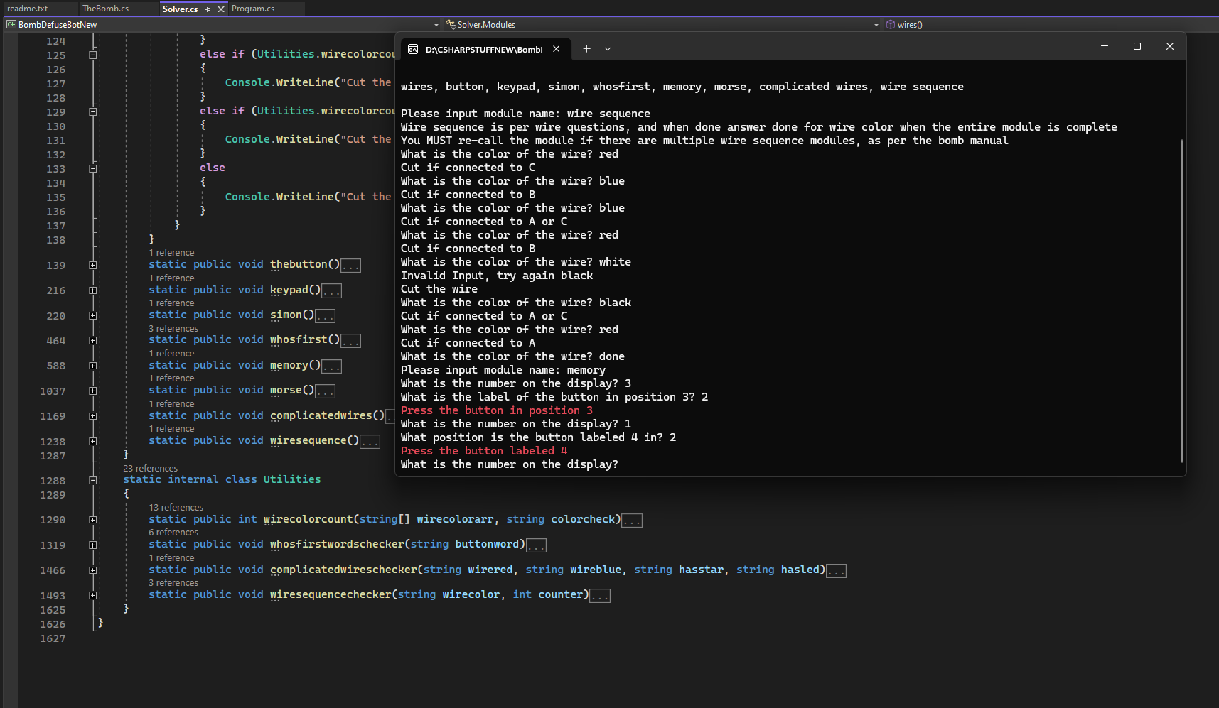Expand complicatedwireschecker at line 1466

coord(93,570)
